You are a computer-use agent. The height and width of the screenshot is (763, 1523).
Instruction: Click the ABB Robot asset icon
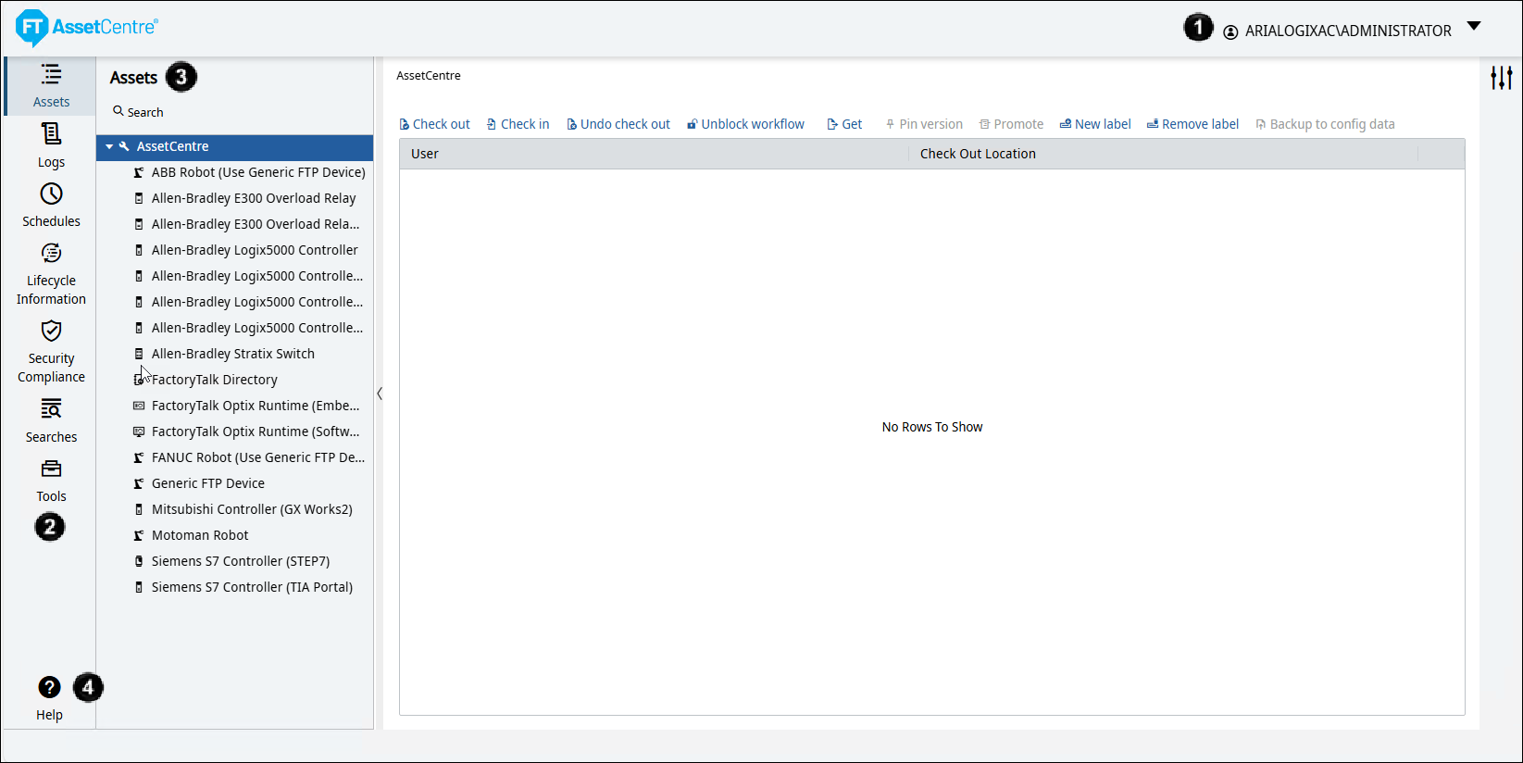tap(139, 172)
